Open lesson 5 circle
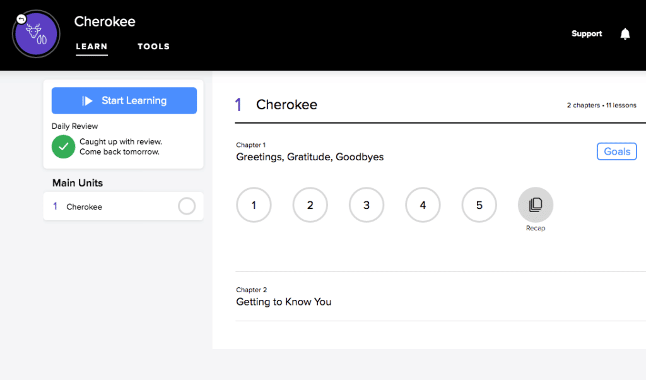 click(479, 205)
